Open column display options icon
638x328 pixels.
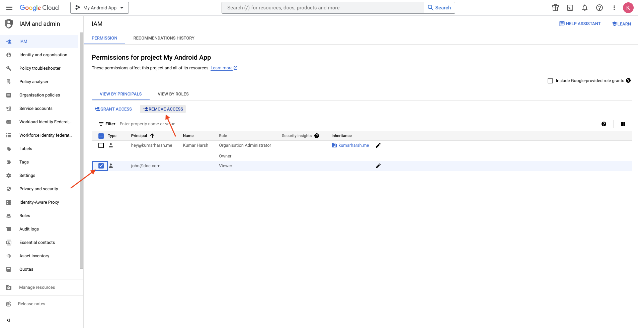(623, 124)
